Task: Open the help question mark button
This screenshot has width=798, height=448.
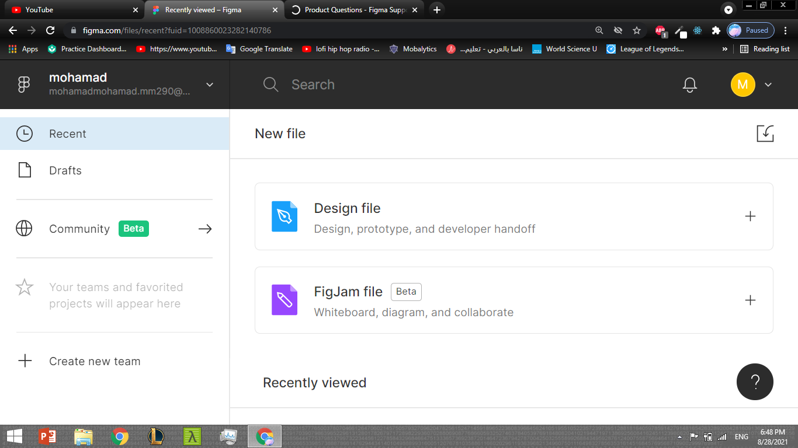Action: coord(755,382)
